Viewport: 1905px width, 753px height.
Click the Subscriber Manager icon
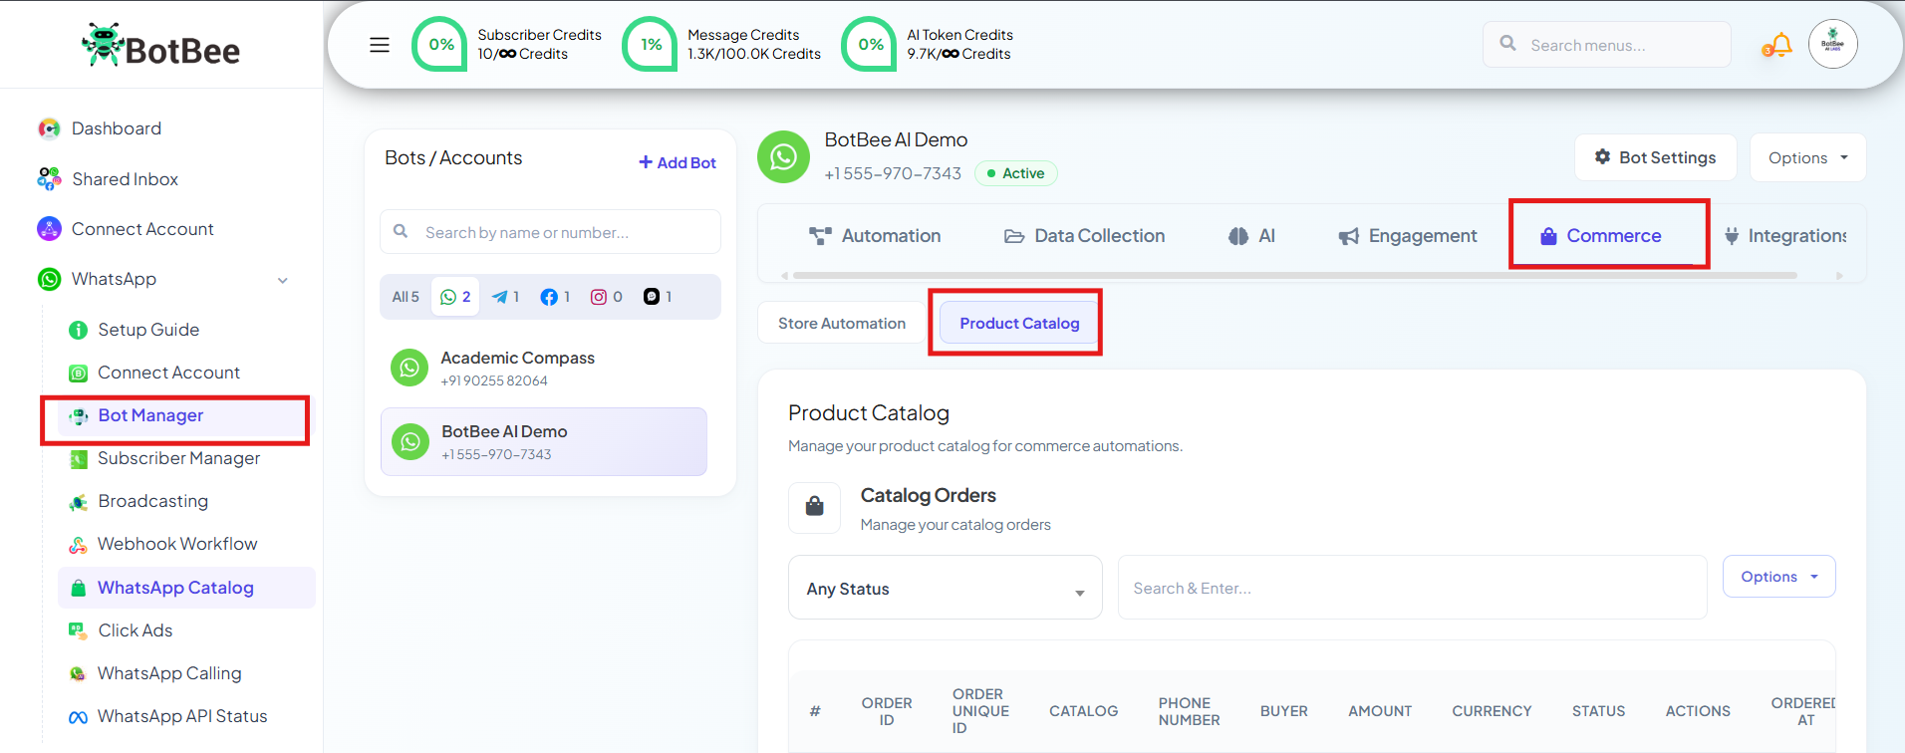(78, 459)
